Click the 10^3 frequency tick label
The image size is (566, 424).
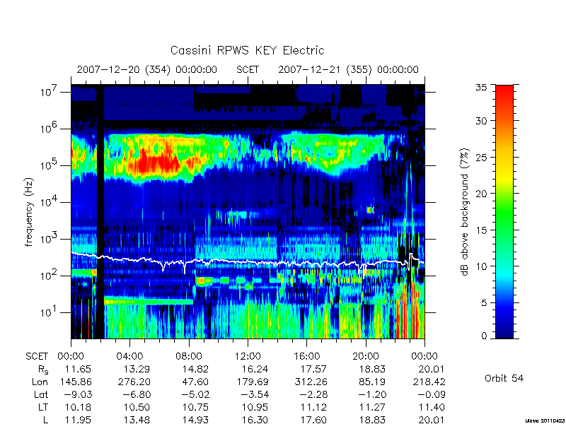coord(50,238)
